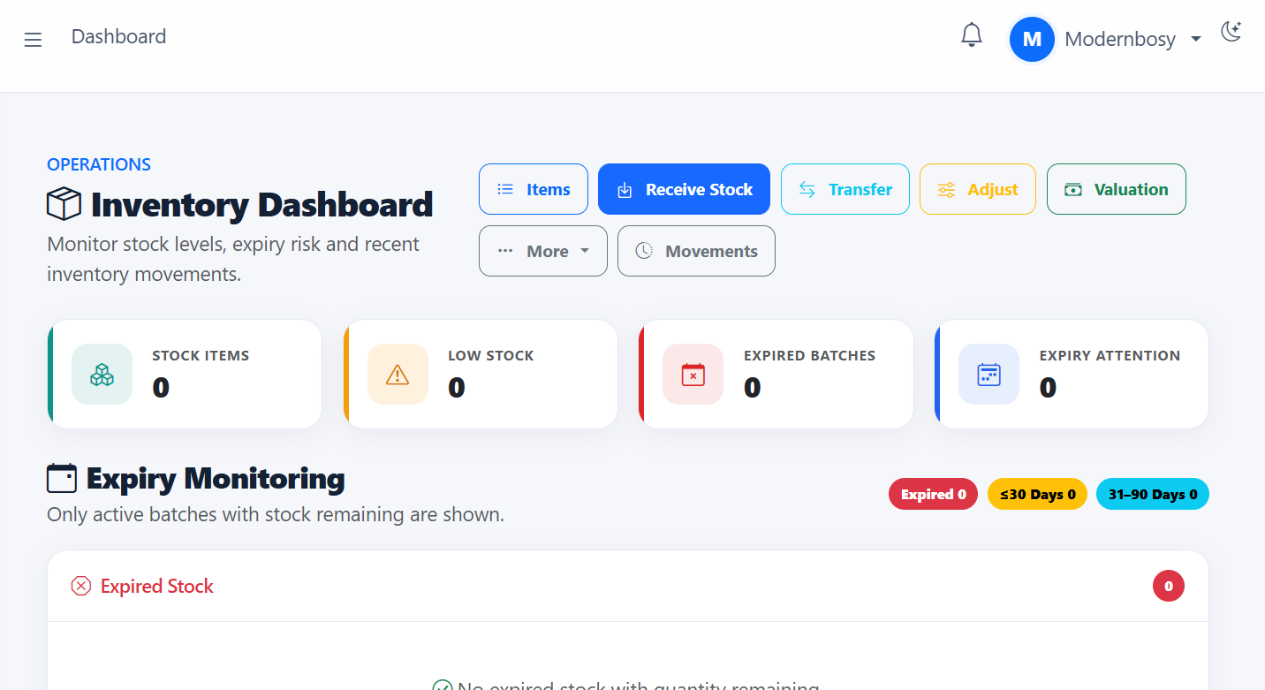Click the Receive Stock button
Viewport: 1265px width, 690px height.
[x=684, y=189]
